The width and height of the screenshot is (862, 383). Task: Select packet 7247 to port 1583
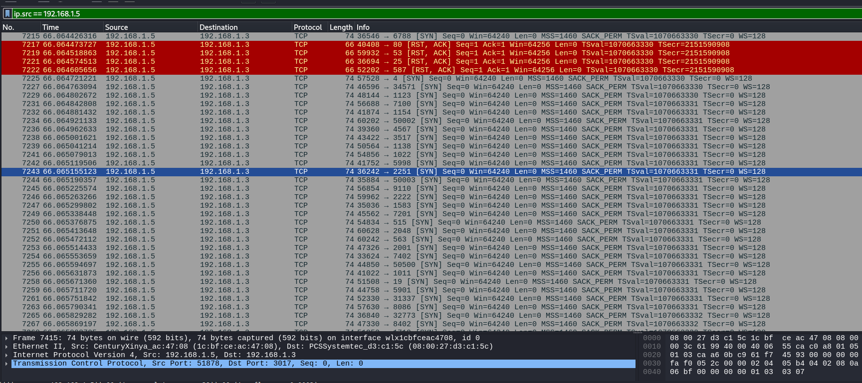point(431,206)
